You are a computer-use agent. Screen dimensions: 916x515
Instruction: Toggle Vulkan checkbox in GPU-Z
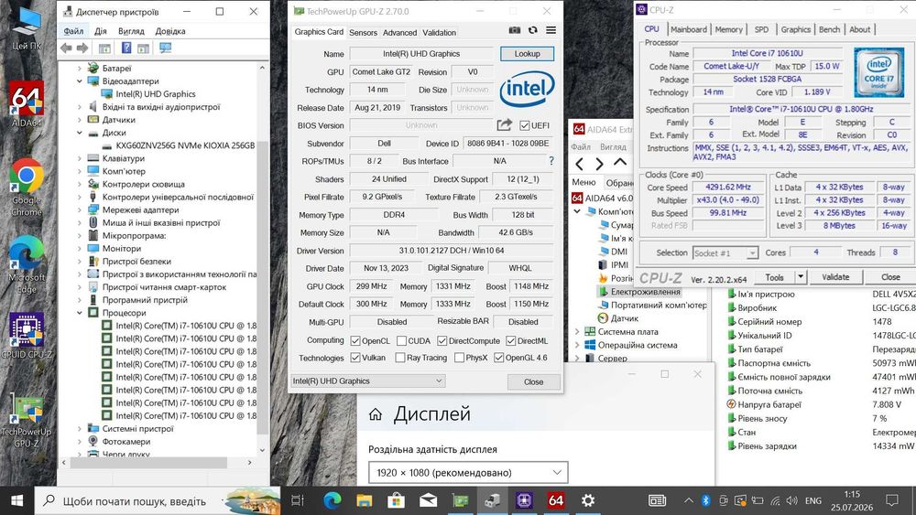(x=355, y=358)
